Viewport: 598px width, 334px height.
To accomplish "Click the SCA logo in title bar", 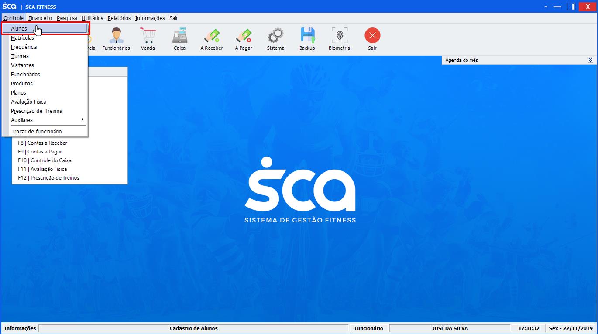I will 9,7.
